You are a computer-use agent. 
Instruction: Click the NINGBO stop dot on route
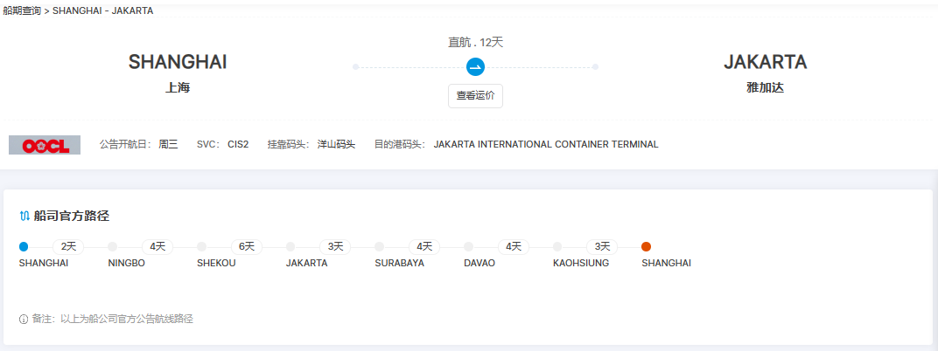tap(113, 247)
